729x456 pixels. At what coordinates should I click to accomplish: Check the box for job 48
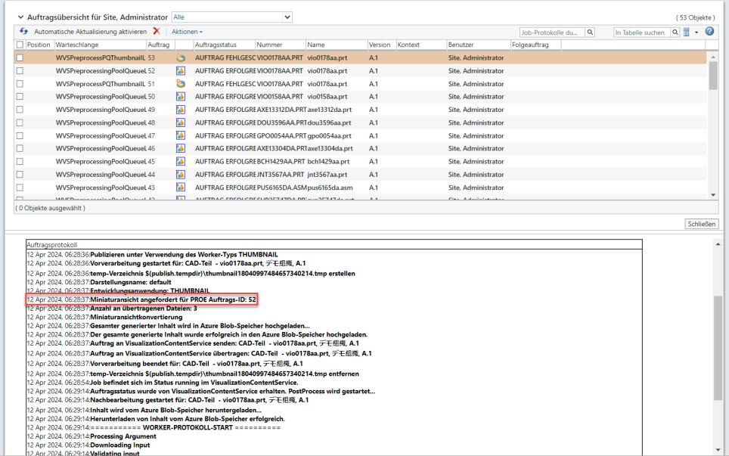(20, 123)
